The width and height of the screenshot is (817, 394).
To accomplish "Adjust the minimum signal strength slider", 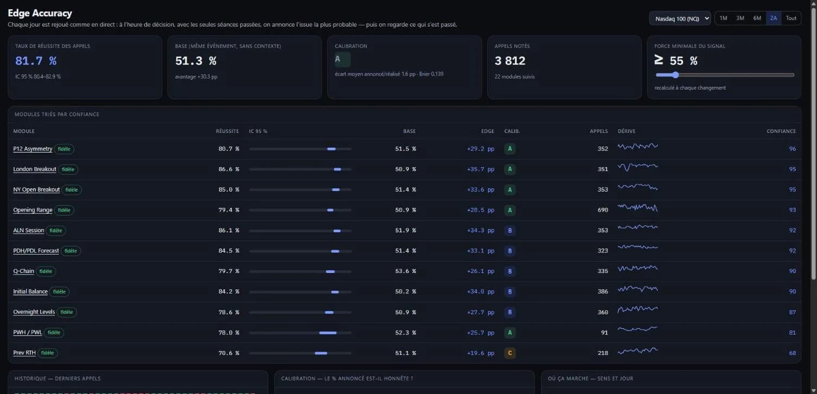I will click(725, 75).
